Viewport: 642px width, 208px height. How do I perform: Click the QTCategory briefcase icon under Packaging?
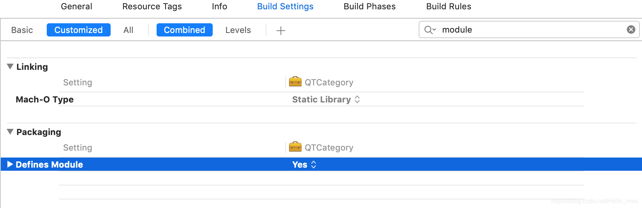click(x=295, y=147)
